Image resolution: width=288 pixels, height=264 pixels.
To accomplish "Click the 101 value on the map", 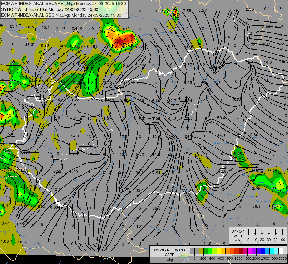I will (140, 226).
